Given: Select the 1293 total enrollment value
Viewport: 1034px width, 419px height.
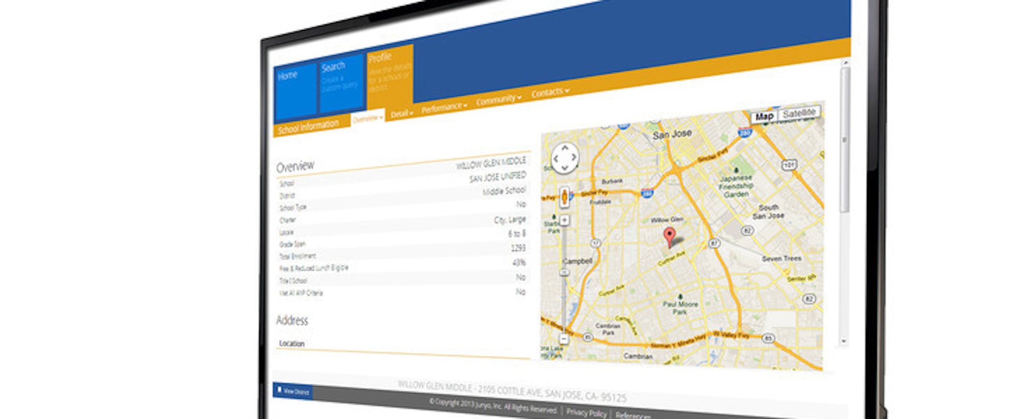Looking at the screenshot, I should (x=518, y=248).
